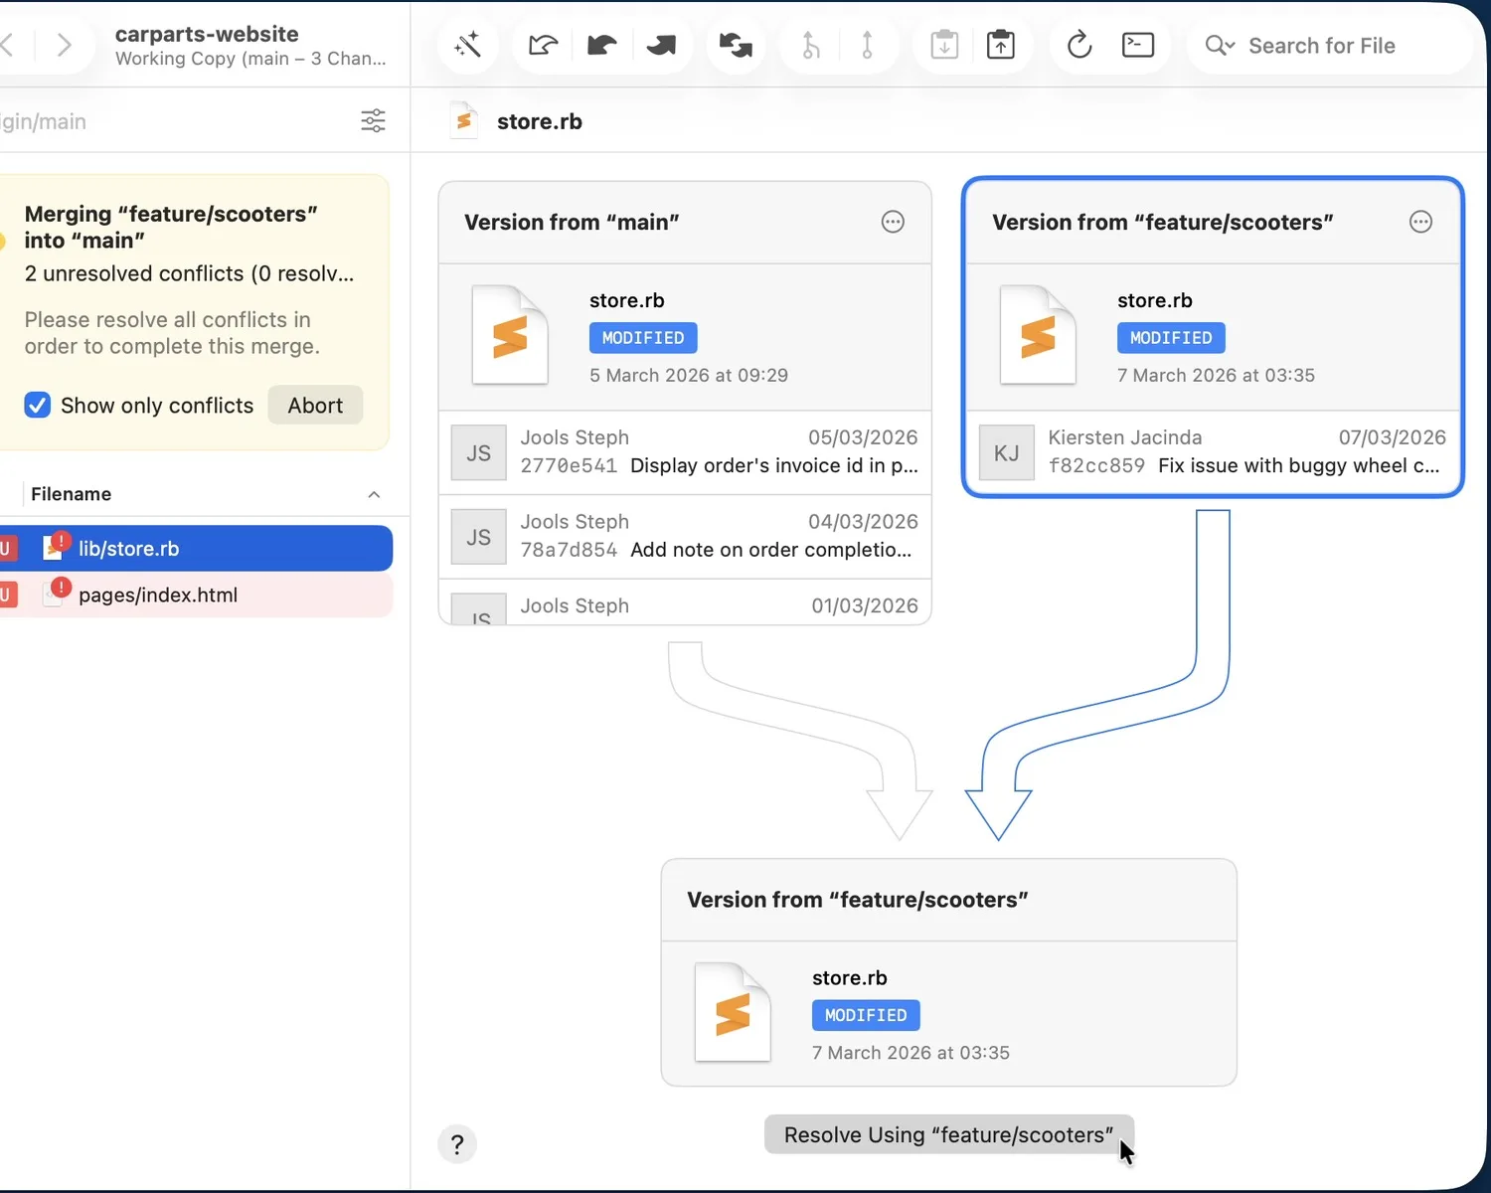Navigate forward with the right chevron

tap(65, 45)
